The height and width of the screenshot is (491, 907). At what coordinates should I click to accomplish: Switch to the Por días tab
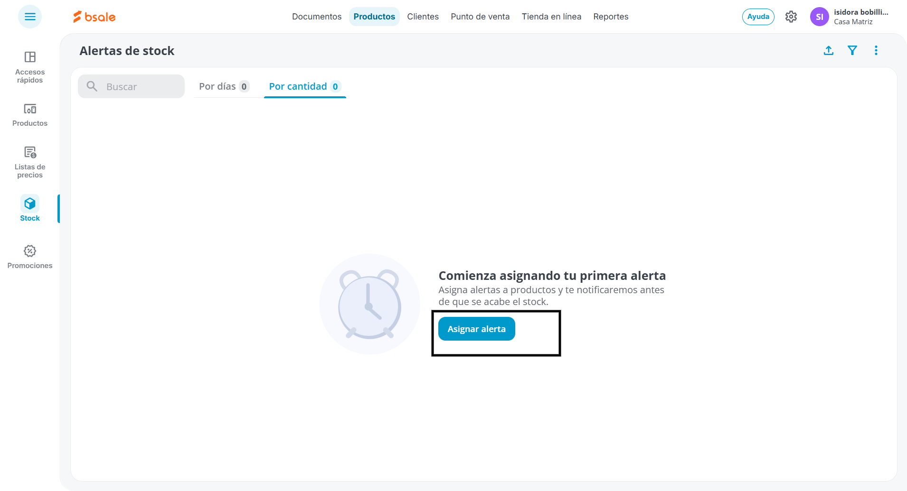pos(224,86)
